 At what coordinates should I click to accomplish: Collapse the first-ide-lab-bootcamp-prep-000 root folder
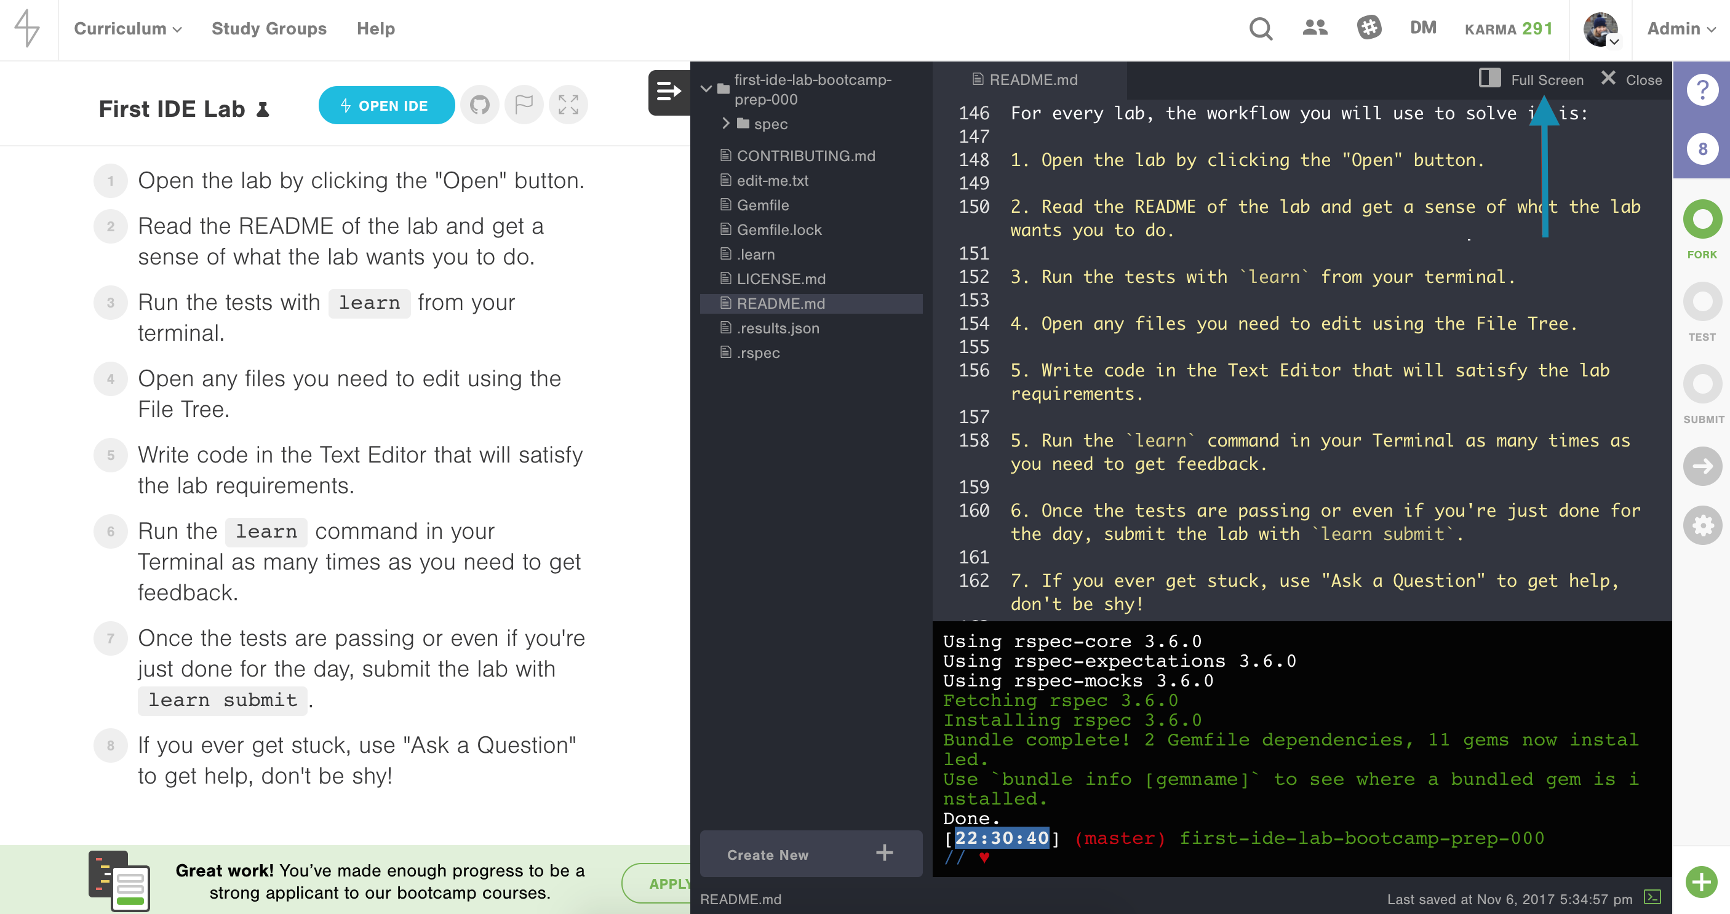pos(706,89)
